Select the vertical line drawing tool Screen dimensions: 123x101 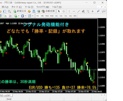click(x=69, y=11)
